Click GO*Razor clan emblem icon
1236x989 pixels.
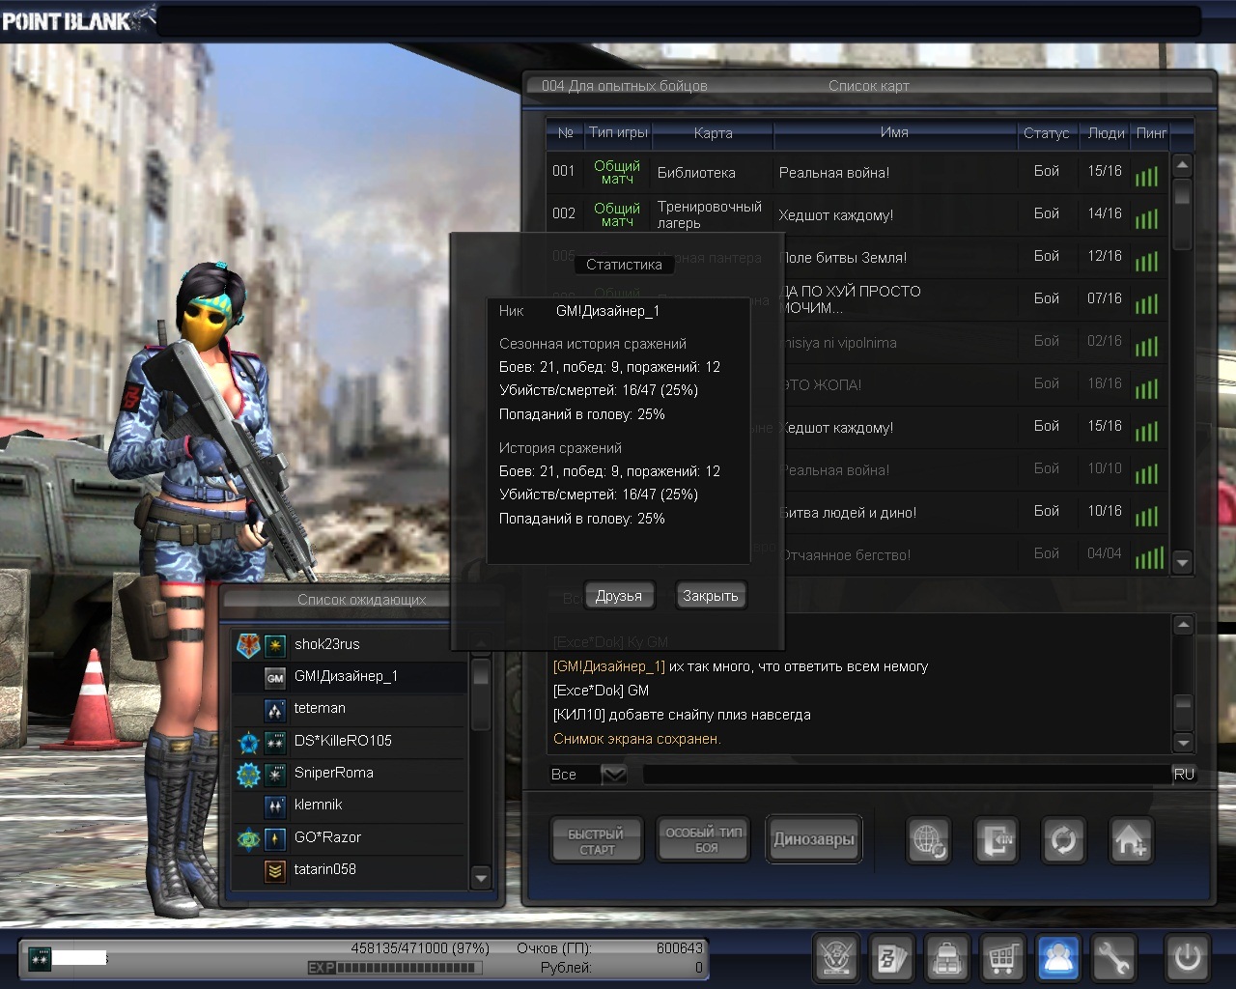[x=248, y=838]
